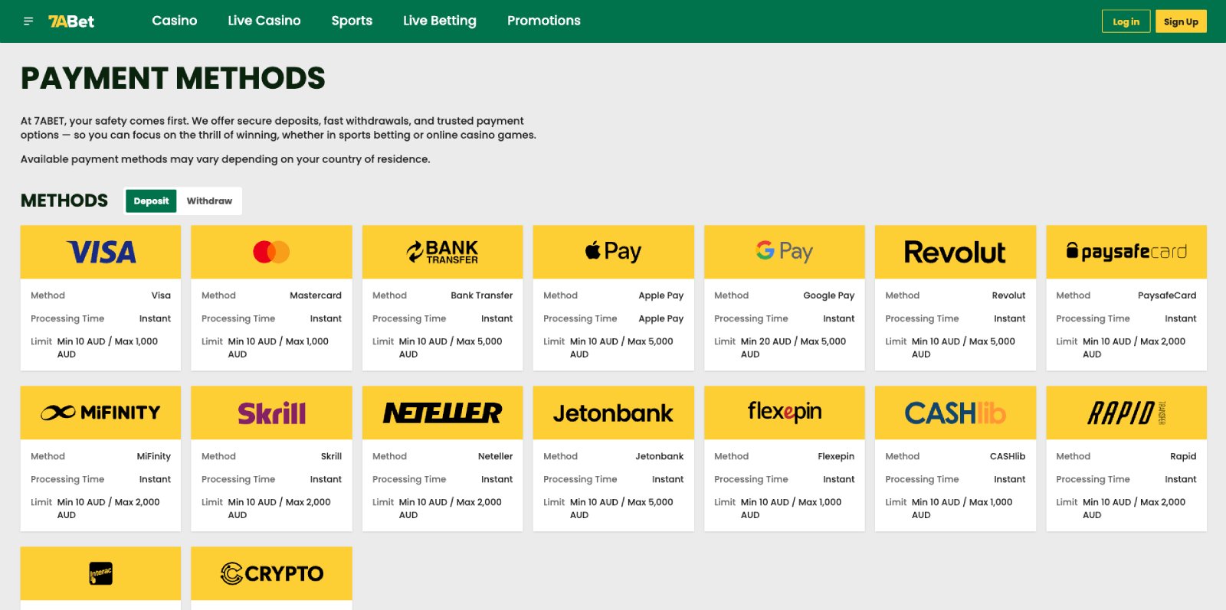Choose the Bank Transfer logo

pos(442,252)
